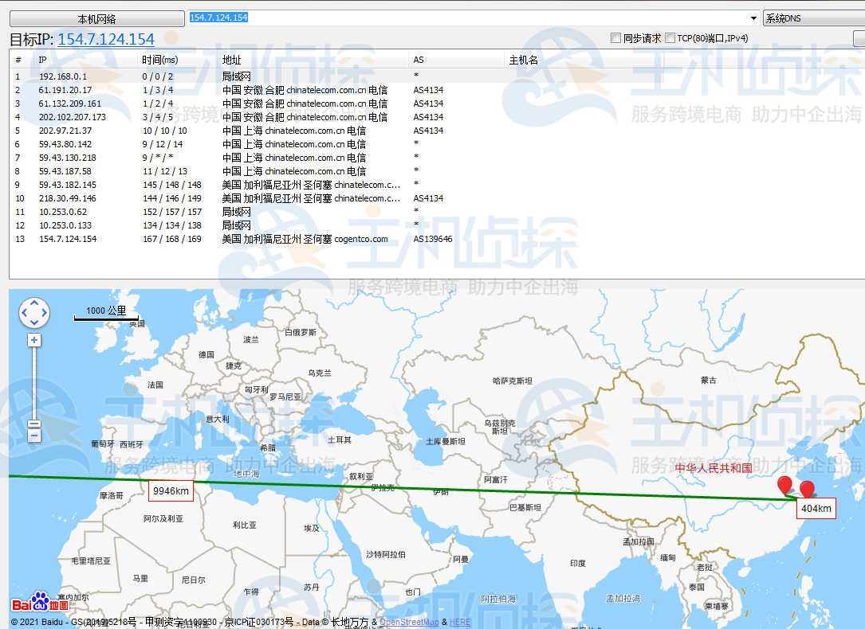
Task: Pan the map left with the arrow
Action: point(25,314)
